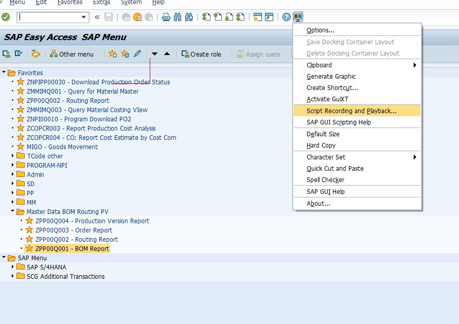Open the command field dropdown arrow

(84, 17)
